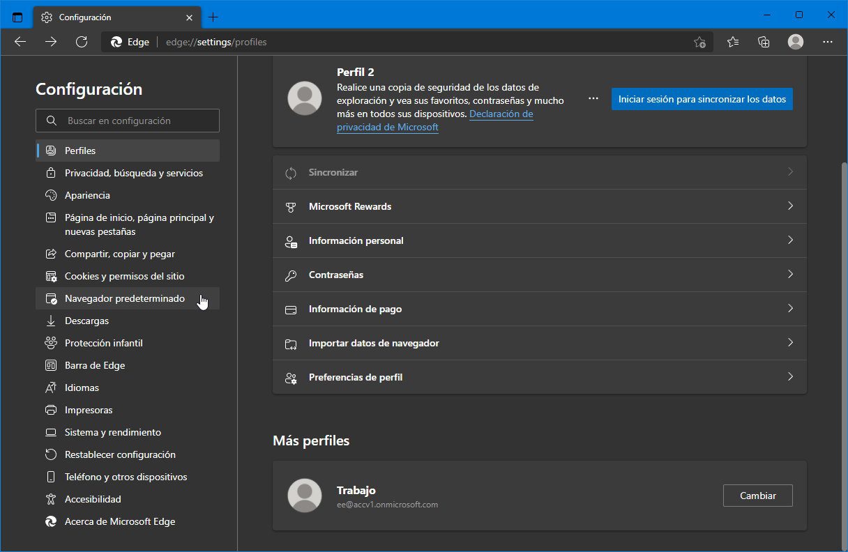Open the Accesibilidad settings section

click(x=128, y=499)
